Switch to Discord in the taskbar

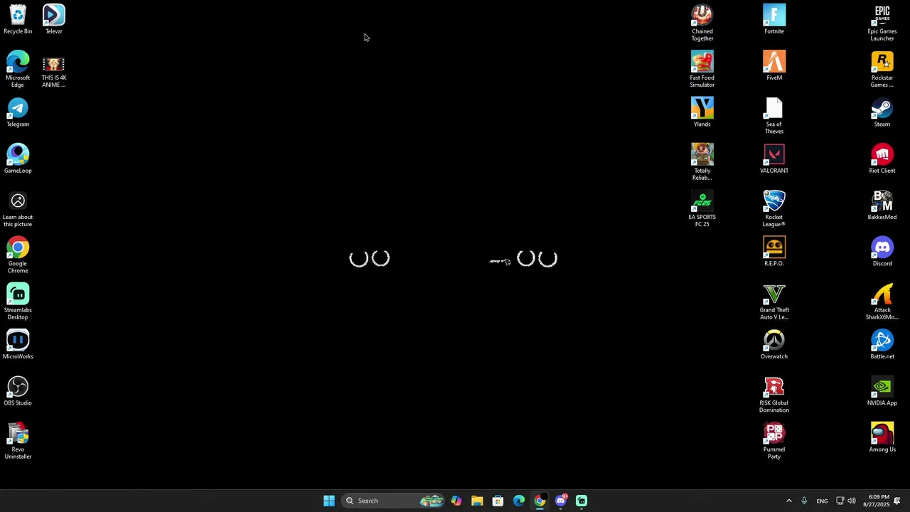pyautogui.click(x=561, y=501)
